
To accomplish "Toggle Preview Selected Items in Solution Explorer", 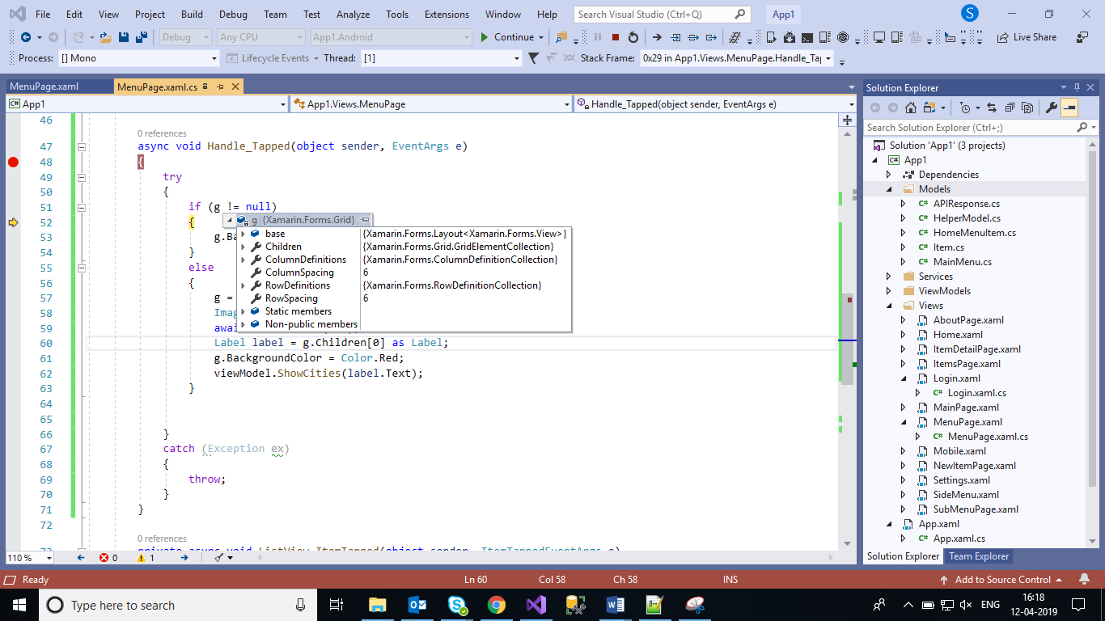I will [x=1069, y=108].
